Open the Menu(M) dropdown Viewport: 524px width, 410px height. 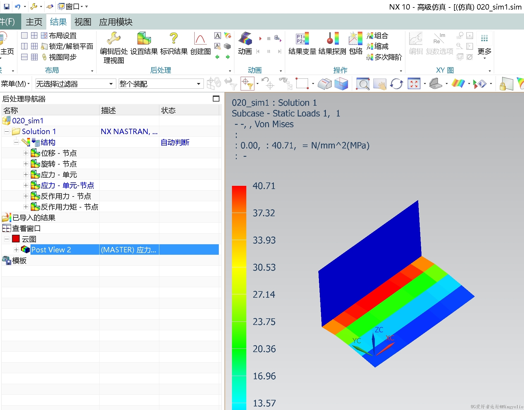click(15, 84)
